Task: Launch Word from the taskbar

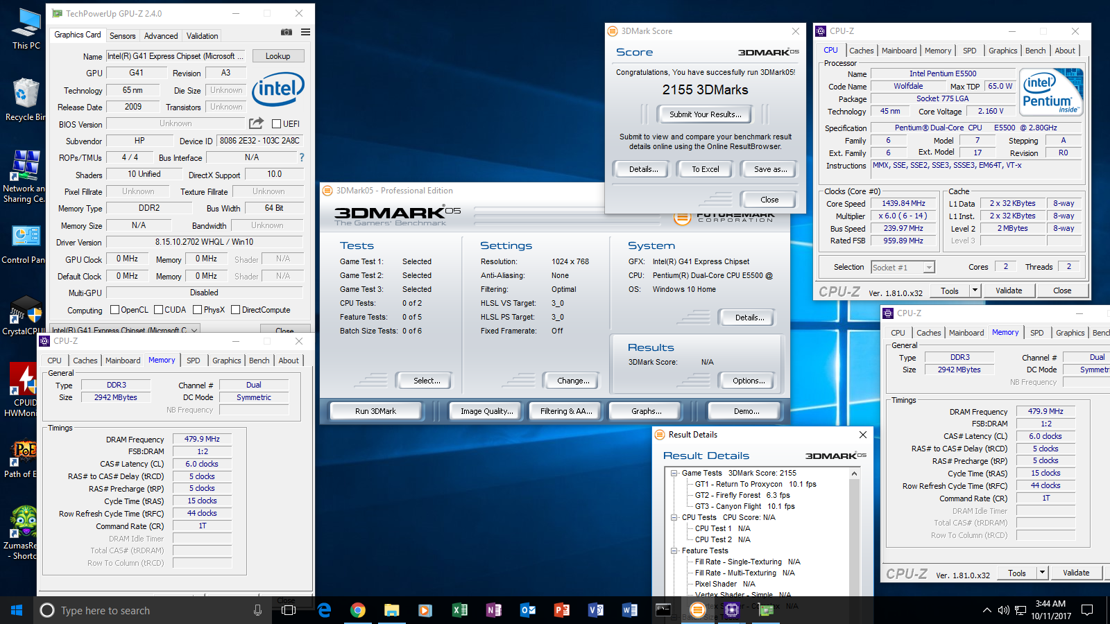Action: click(630, 610)
